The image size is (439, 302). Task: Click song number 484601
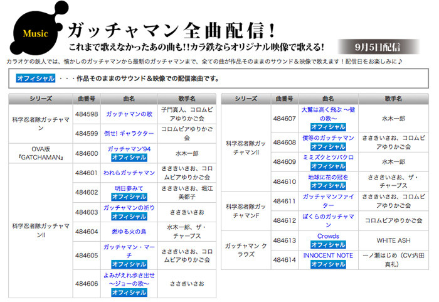click(87, 173)
